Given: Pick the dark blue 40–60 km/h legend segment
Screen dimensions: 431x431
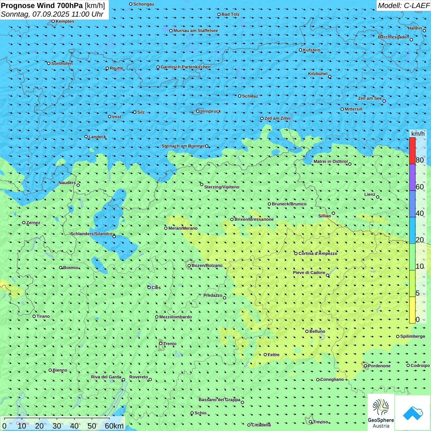Looking at the screenshot, I should (412, 204).
